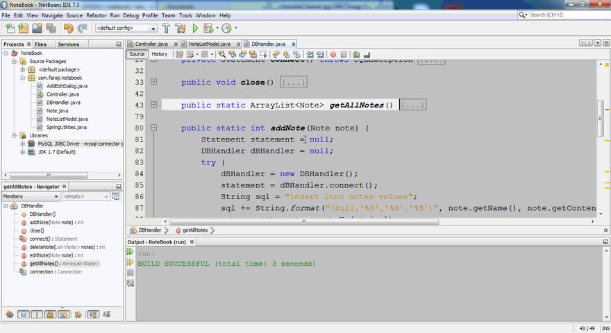The width and height of the screenshot is (611, 333).
Task: Toggle Highlight Search in editor toolbar
Action: 253,54
